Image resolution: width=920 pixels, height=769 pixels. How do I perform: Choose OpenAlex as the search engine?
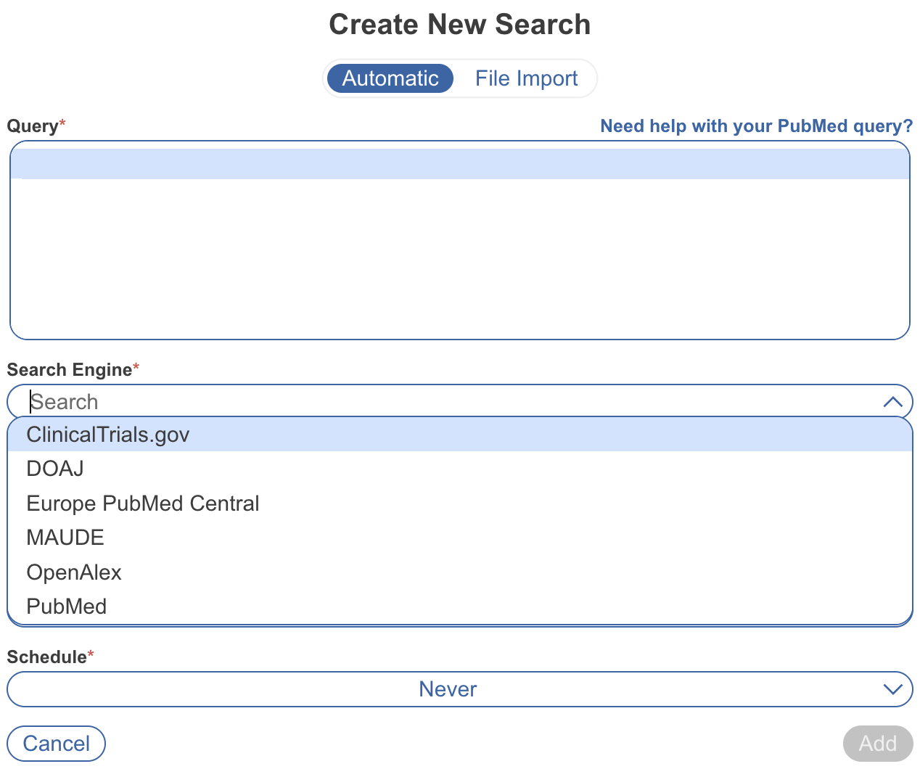pyautogui.click(x=74, y=572)
